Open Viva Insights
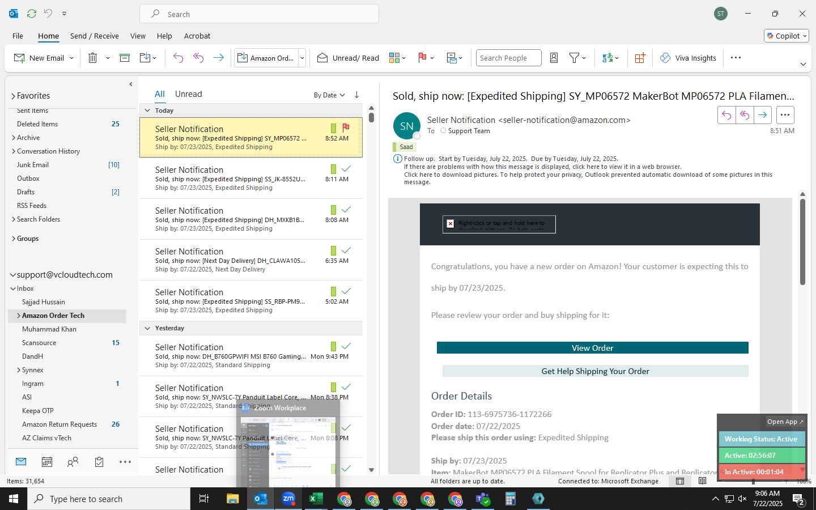This screenshot has height=510, width=816. [x=688, y=58]
